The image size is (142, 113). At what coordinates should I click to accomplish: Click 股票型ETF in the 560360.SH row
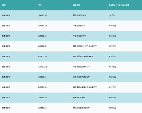(6, 77)
